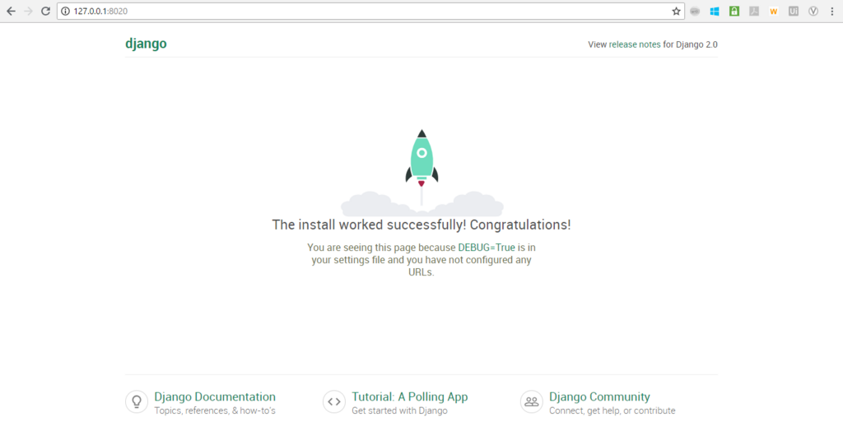
Task: Go back to the previous page
Action: point(11,12)
